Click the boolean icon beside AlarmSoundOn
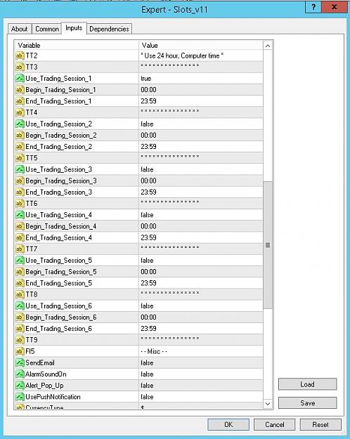 coord(20,374)
